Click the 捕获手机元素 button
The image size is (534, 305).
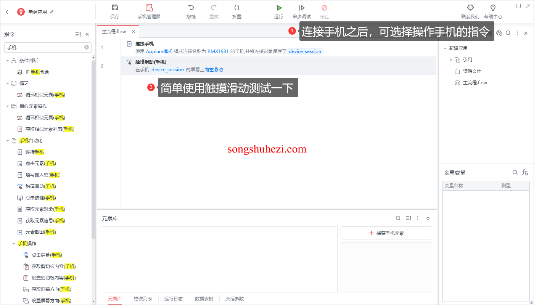tap(386, 233)
